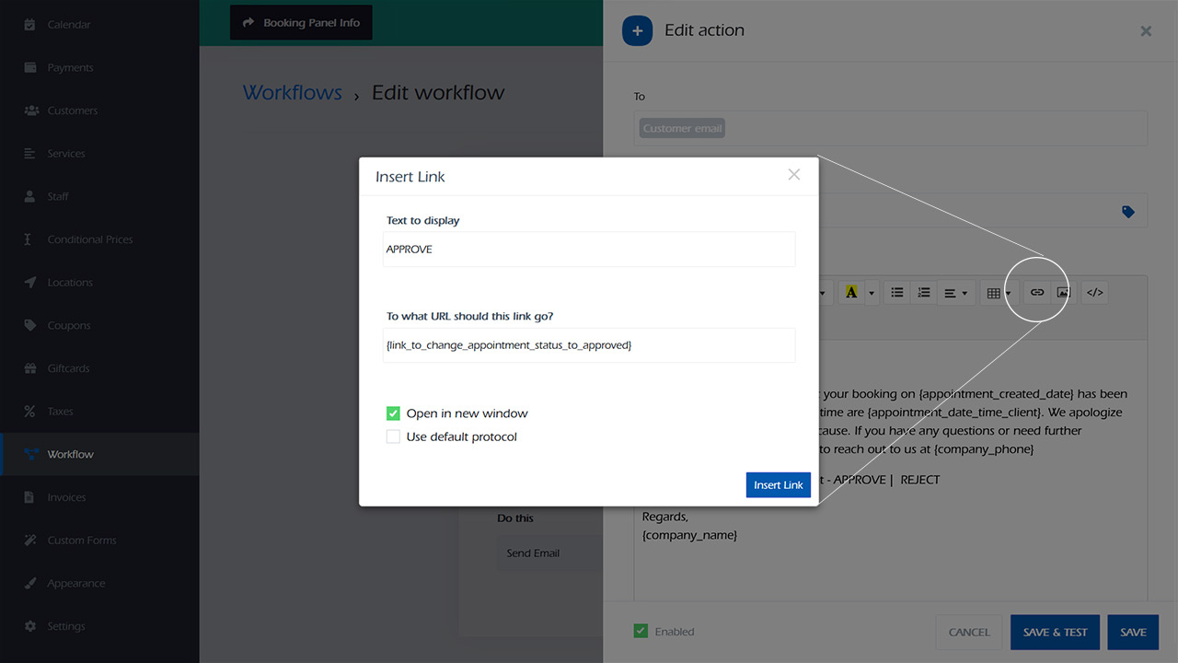Click the insert picture toolbar icon
Screen dimensions: 1178x663
[x=1063, y=293]
